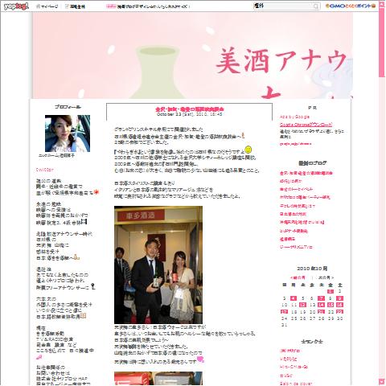
Task: Click the next month label in the calendar
Action: (326, 277)
